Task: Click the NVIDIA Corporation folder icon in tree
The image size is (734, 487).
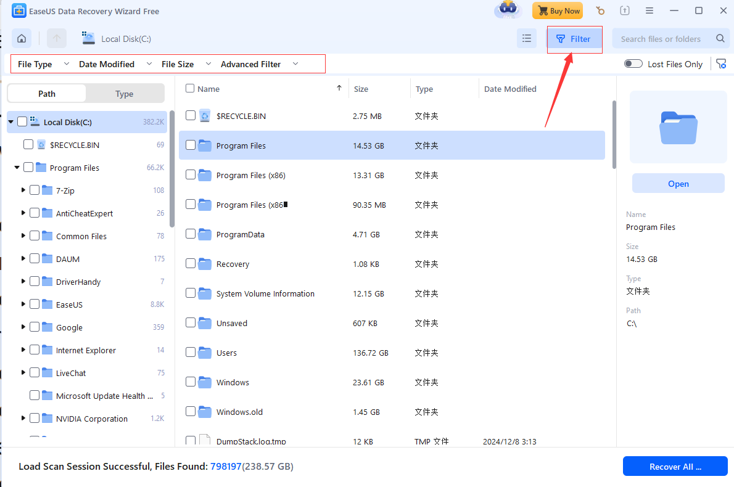Action: click(x=47, y=418)
